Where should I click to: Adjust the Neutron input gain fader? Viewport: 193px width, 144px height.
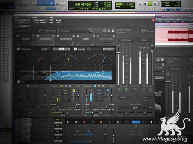(x=118, y=53)
